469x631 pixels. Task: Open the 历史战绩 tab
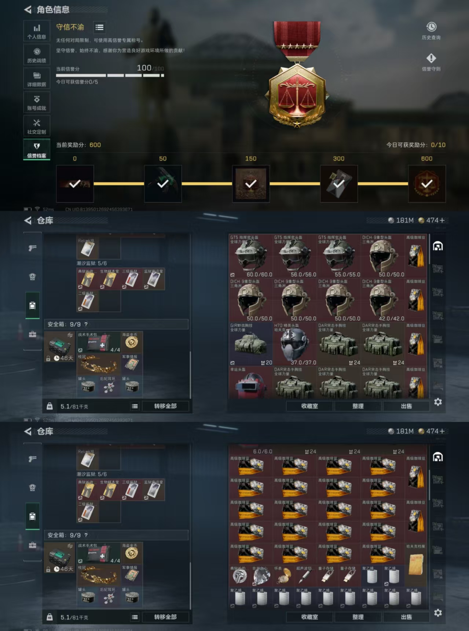tap(37, 55)
